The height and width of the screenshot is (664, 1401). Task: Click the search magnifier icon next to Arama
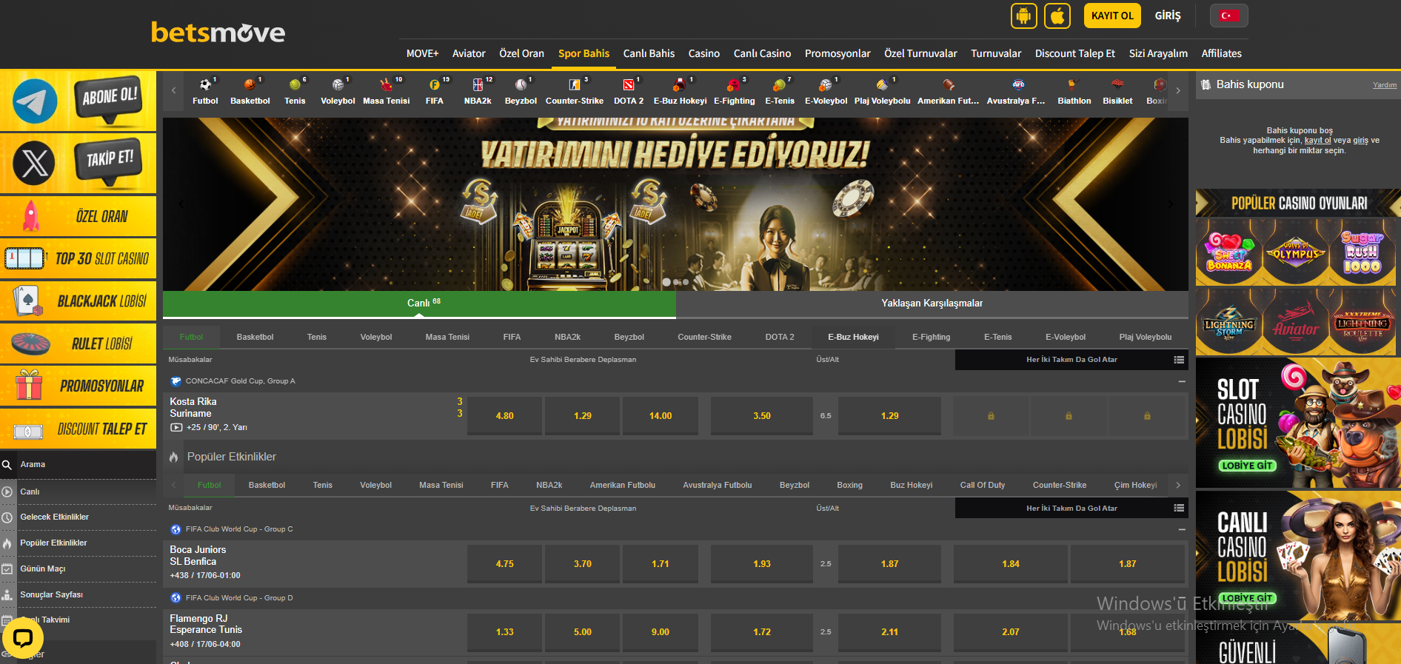coord(7,465)
